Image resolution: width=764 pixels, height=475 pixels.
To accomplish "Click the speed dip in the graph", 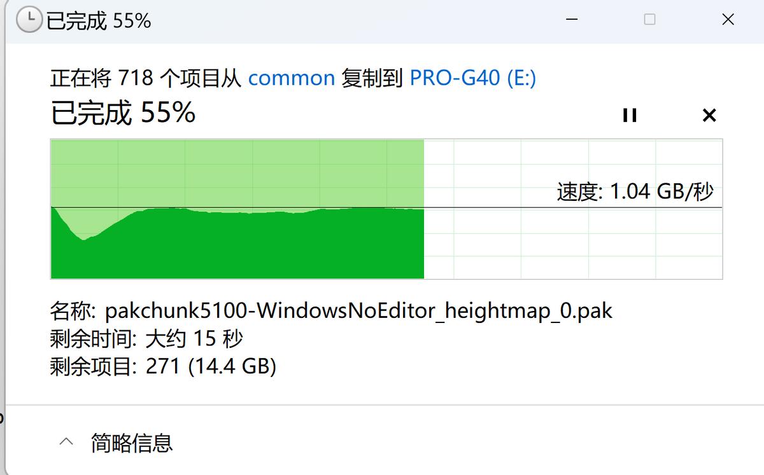I will click(x=83, y=237).
